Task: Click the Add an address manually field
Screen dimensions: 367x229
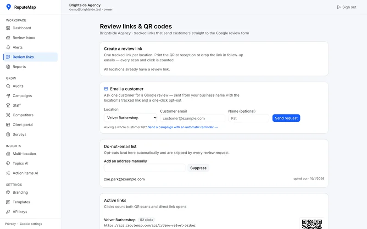Action: pos(145,168)
